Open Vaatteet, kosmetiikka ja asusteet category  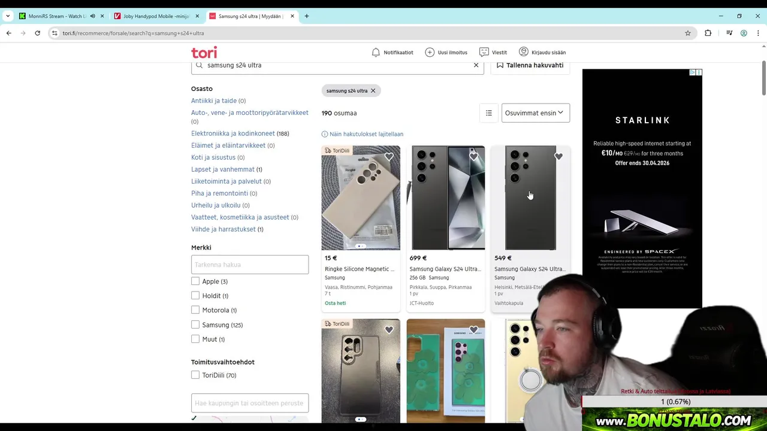[x=240, y=217]
